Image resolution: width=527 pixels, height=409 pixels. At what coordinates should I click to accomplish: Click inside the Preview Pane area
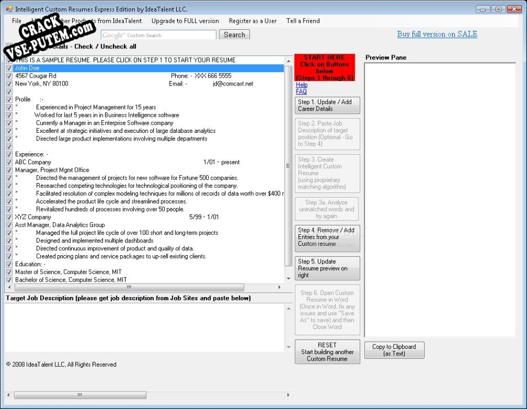tap(440, 200)
